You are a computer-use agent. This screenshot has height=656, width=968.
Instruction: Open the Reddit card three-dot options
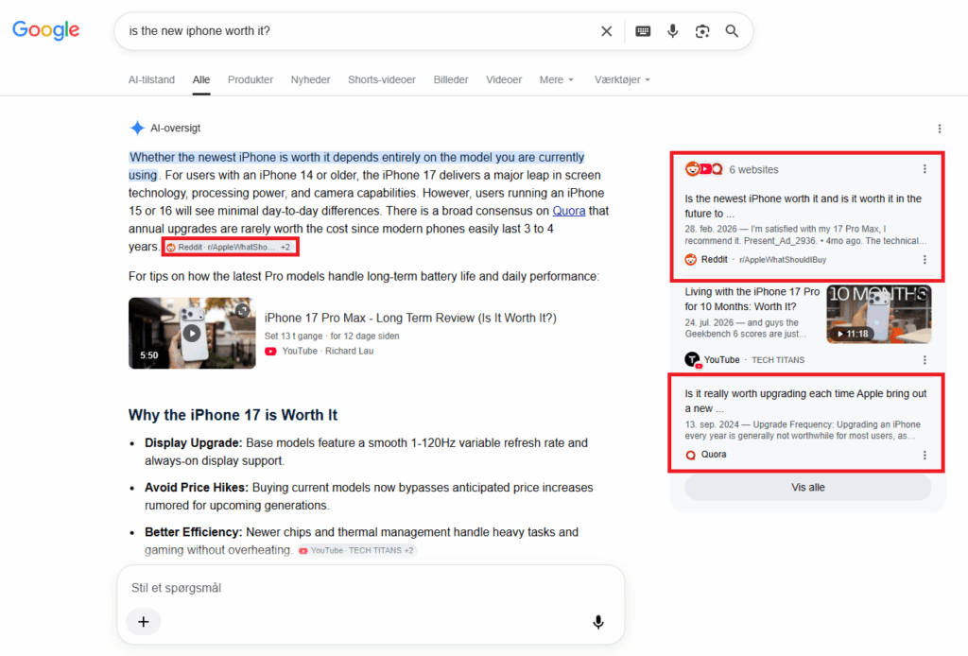(925, 260)
